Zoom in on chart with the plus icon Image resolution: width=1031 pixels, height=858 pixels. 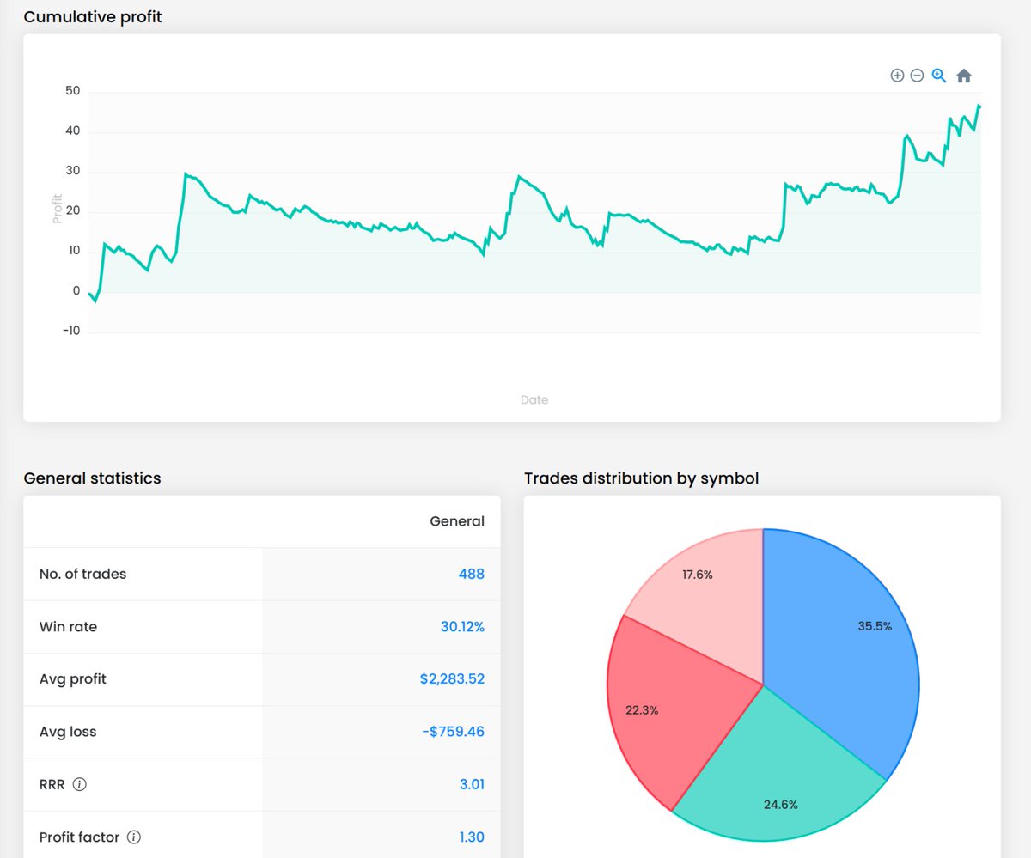point(897,76)
